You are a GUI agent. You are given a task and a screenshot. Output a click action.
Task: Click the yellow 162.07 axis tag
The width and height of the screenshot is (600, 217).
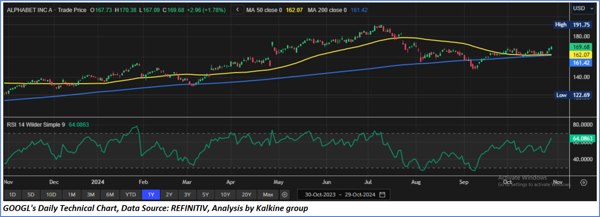pyautogui.click(x=581, y=55)
